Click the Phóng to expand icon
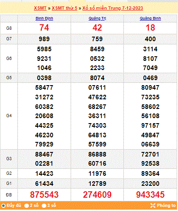 tap(153, 206)
